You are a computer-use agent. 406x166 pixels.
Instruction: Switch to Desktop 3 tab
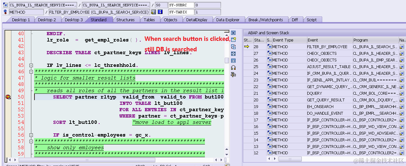point(74,20)
